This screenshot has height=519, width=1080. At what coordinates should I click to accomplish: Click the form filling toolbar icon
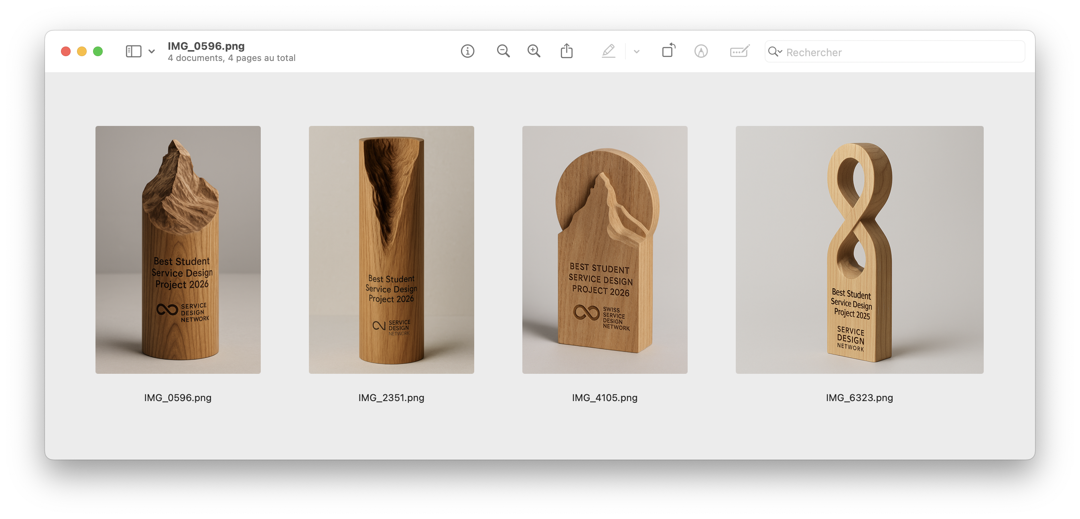coord(739,51)
